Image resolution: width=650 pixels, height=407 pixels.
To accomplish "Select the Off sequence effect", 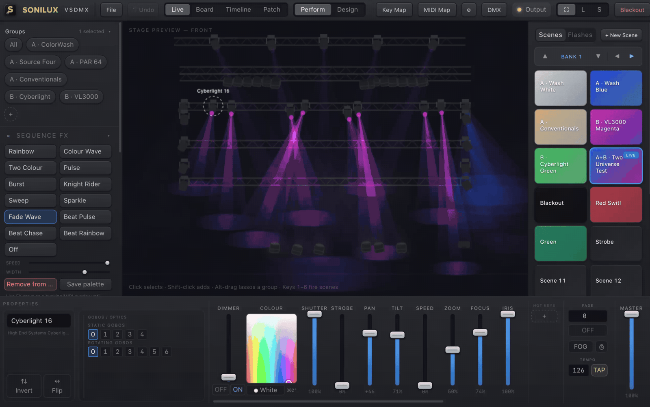I will click(x=30, y=249).
